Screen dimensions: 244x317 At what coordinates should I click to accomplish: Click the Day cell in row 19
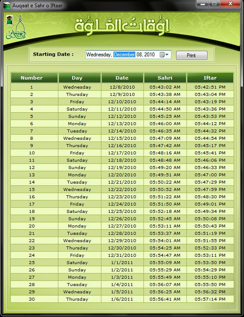pyautogui.click(x=79, y=219)
